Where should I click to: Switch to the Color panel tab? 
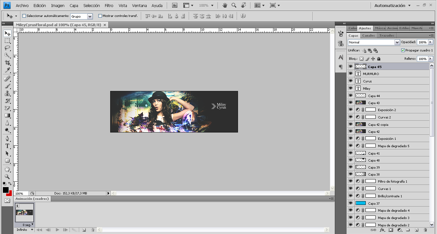(353, 28)
